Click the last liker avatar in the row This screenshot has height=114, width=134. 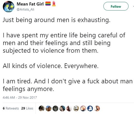tap(97, 108)
